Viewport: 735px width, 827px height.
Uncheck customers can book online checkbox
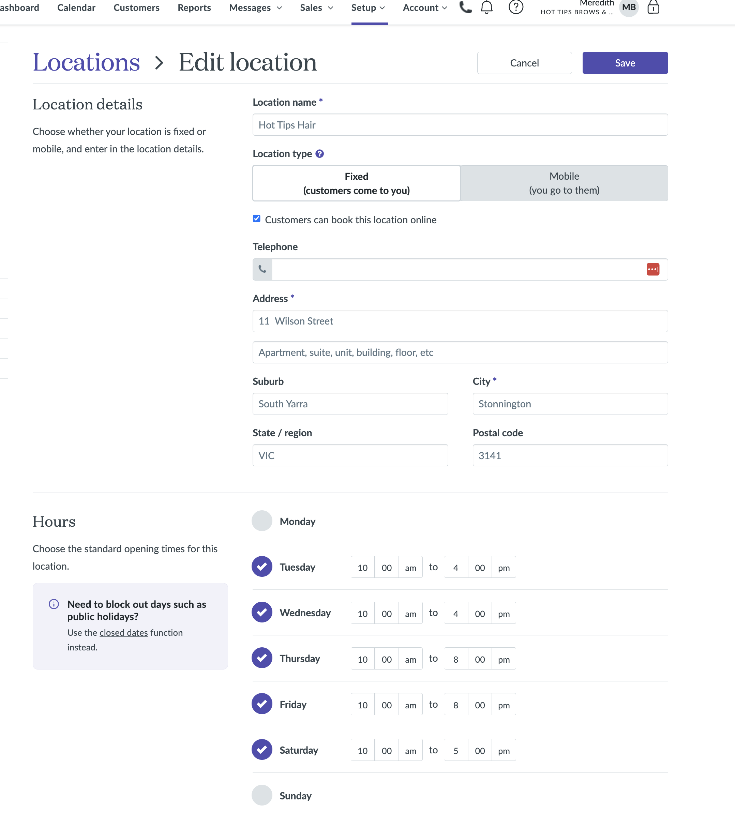tap(256, 219)
